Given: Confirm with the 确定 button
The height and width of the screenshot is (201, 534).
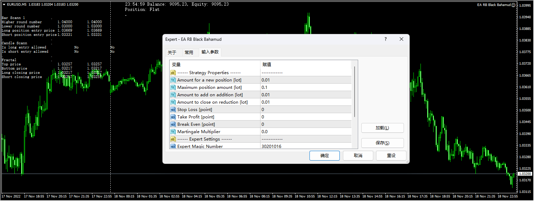Looking at the screenshot, I should click(x=324, y=156).
